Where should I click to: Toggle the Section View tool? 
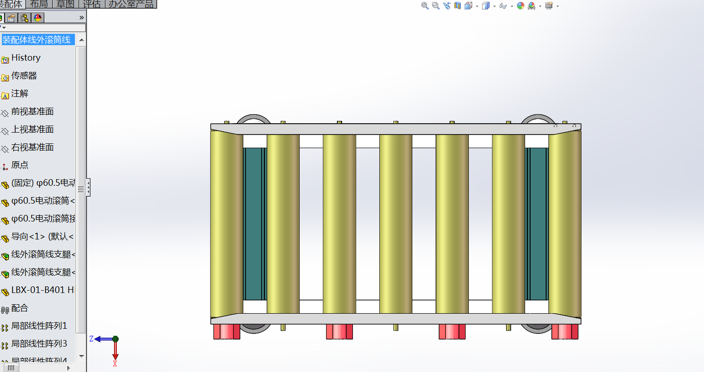tap(457, 6)
